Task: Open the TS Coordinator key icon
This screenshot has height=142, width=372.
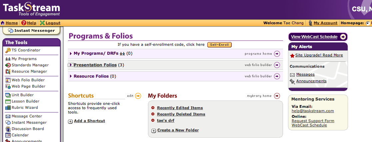Action: (x=8, y=50)
